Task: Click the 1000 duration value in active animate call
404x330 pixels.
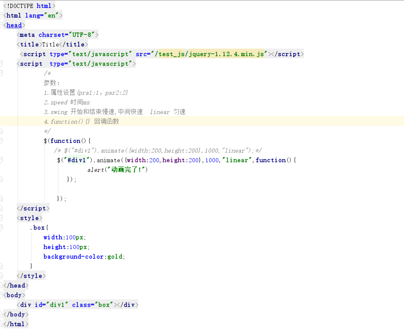Action: [x=212, y=160]
